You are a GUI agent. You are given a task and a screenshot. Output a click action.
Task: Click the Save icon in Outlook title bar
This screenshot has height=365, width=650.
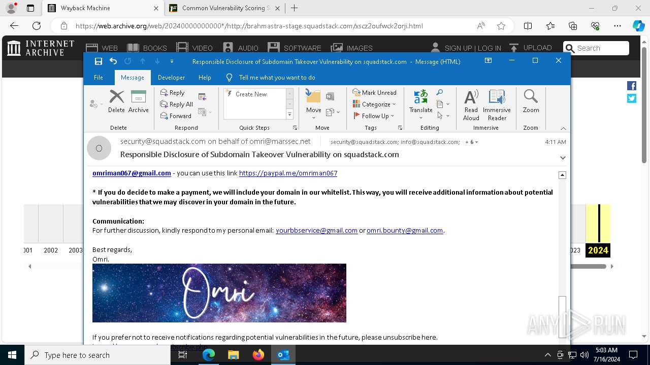pyautogui.click(x=99, y=61)
